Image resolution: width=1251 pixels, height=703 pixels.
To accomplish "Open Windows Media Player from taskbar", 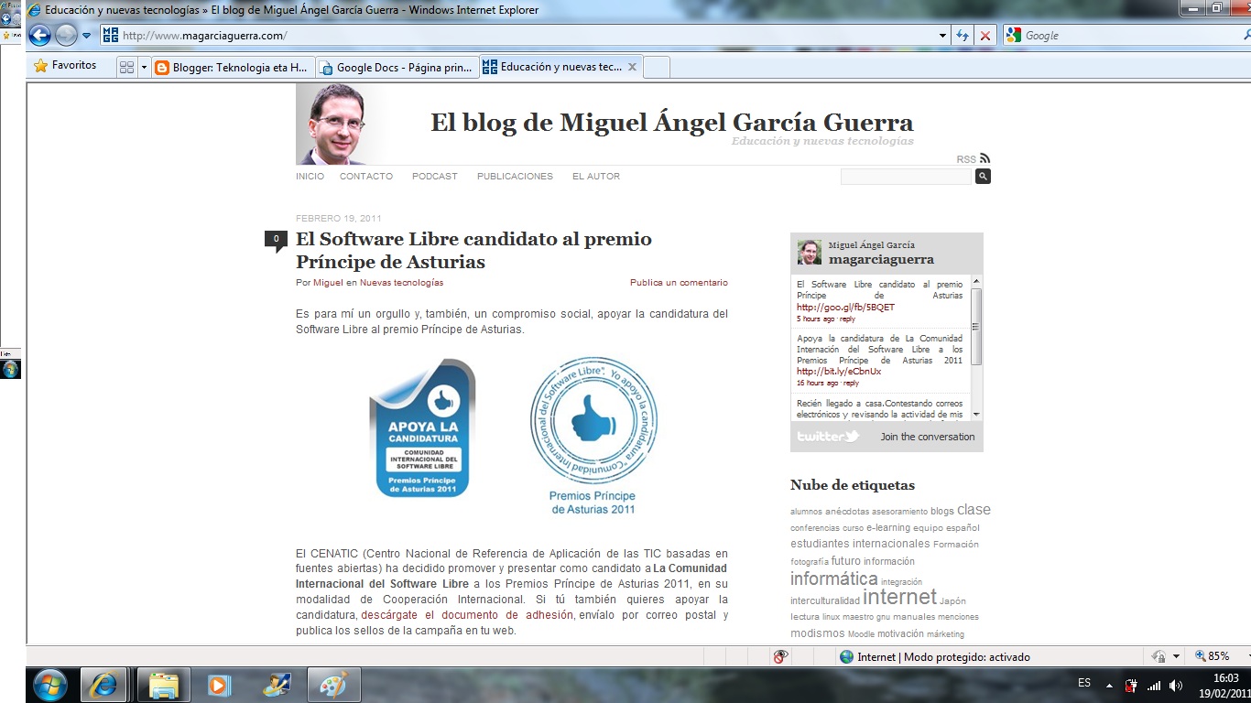I will click(219, 684).
